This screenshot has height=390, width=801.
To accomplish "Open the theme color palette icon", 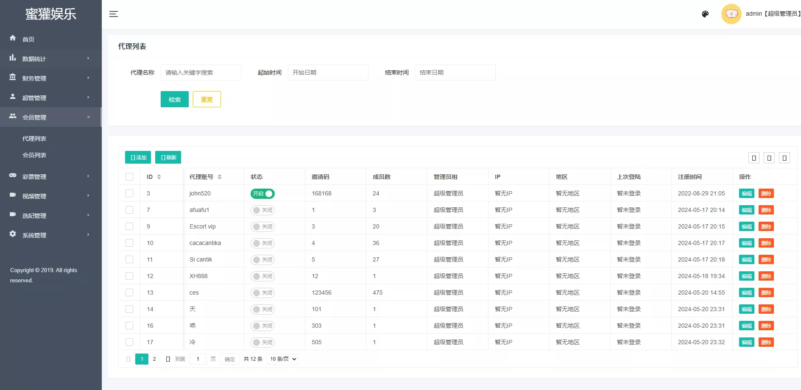I will click(x=705, y=14).
